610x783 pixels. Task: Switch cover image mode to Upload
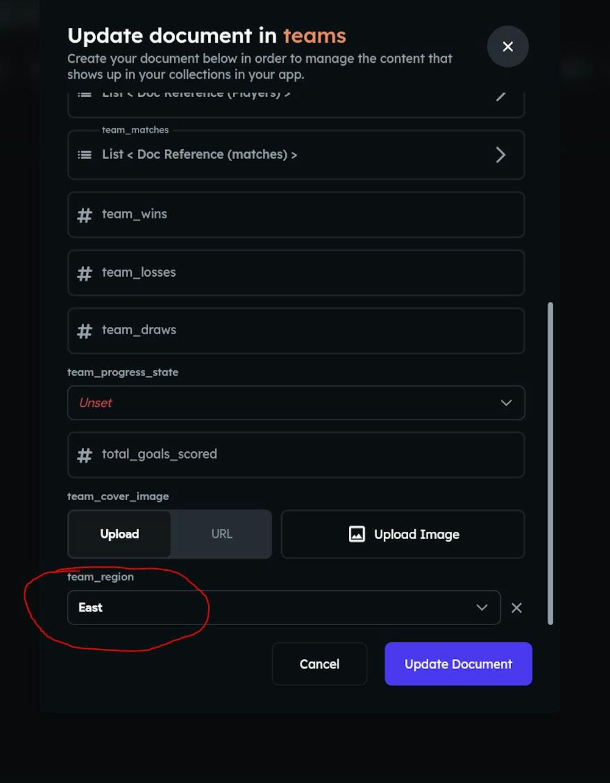point(120,534)
